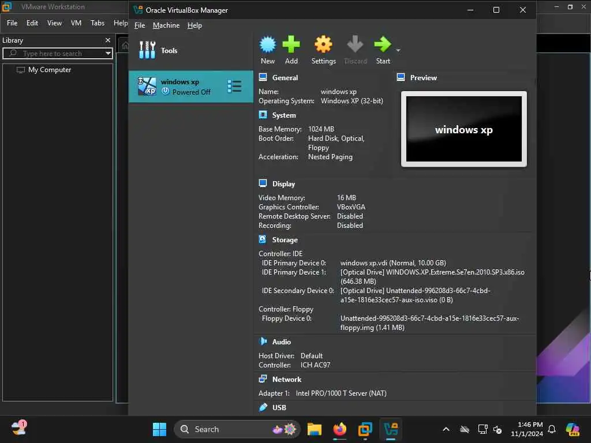Click the Network section icon

pos(263,379)
